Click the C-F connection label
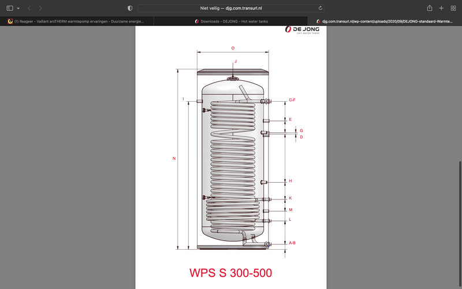Image resolution: width=462 pixels, height=289 pixels. click(x=292, y=100)
